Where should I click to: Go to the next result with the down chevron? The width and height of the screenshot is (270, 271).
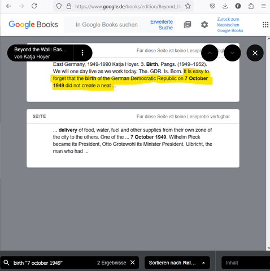232,53
